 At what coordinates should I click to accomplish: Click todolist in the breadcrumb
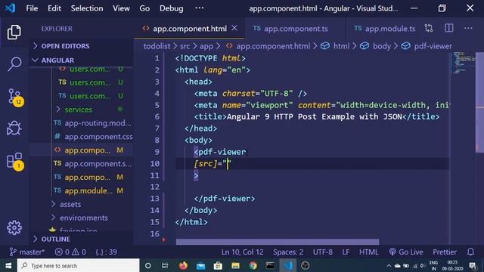(157, 46)
